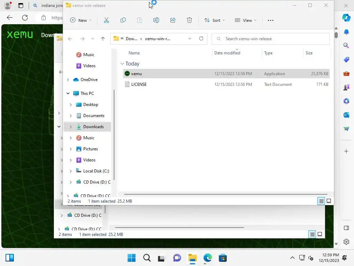Screen dimensions: 354x266
Task: Expand the Documents tree node
Action: pos(71,116)
